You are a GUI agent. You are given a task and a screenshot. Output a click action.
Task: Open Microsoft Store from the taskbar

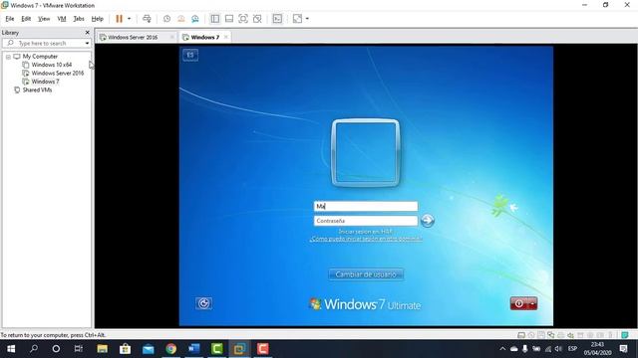pos(125,349)
